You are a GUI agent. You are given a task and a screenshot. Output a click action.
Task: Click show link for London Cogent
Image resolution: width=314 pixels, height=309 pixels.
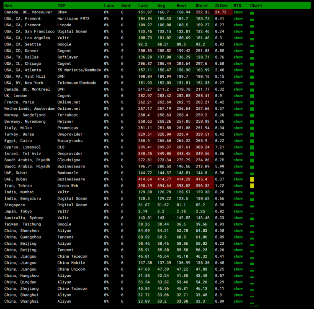click(238, 96)
